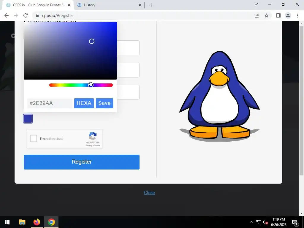Click the address bar URL

pos(58,15)
